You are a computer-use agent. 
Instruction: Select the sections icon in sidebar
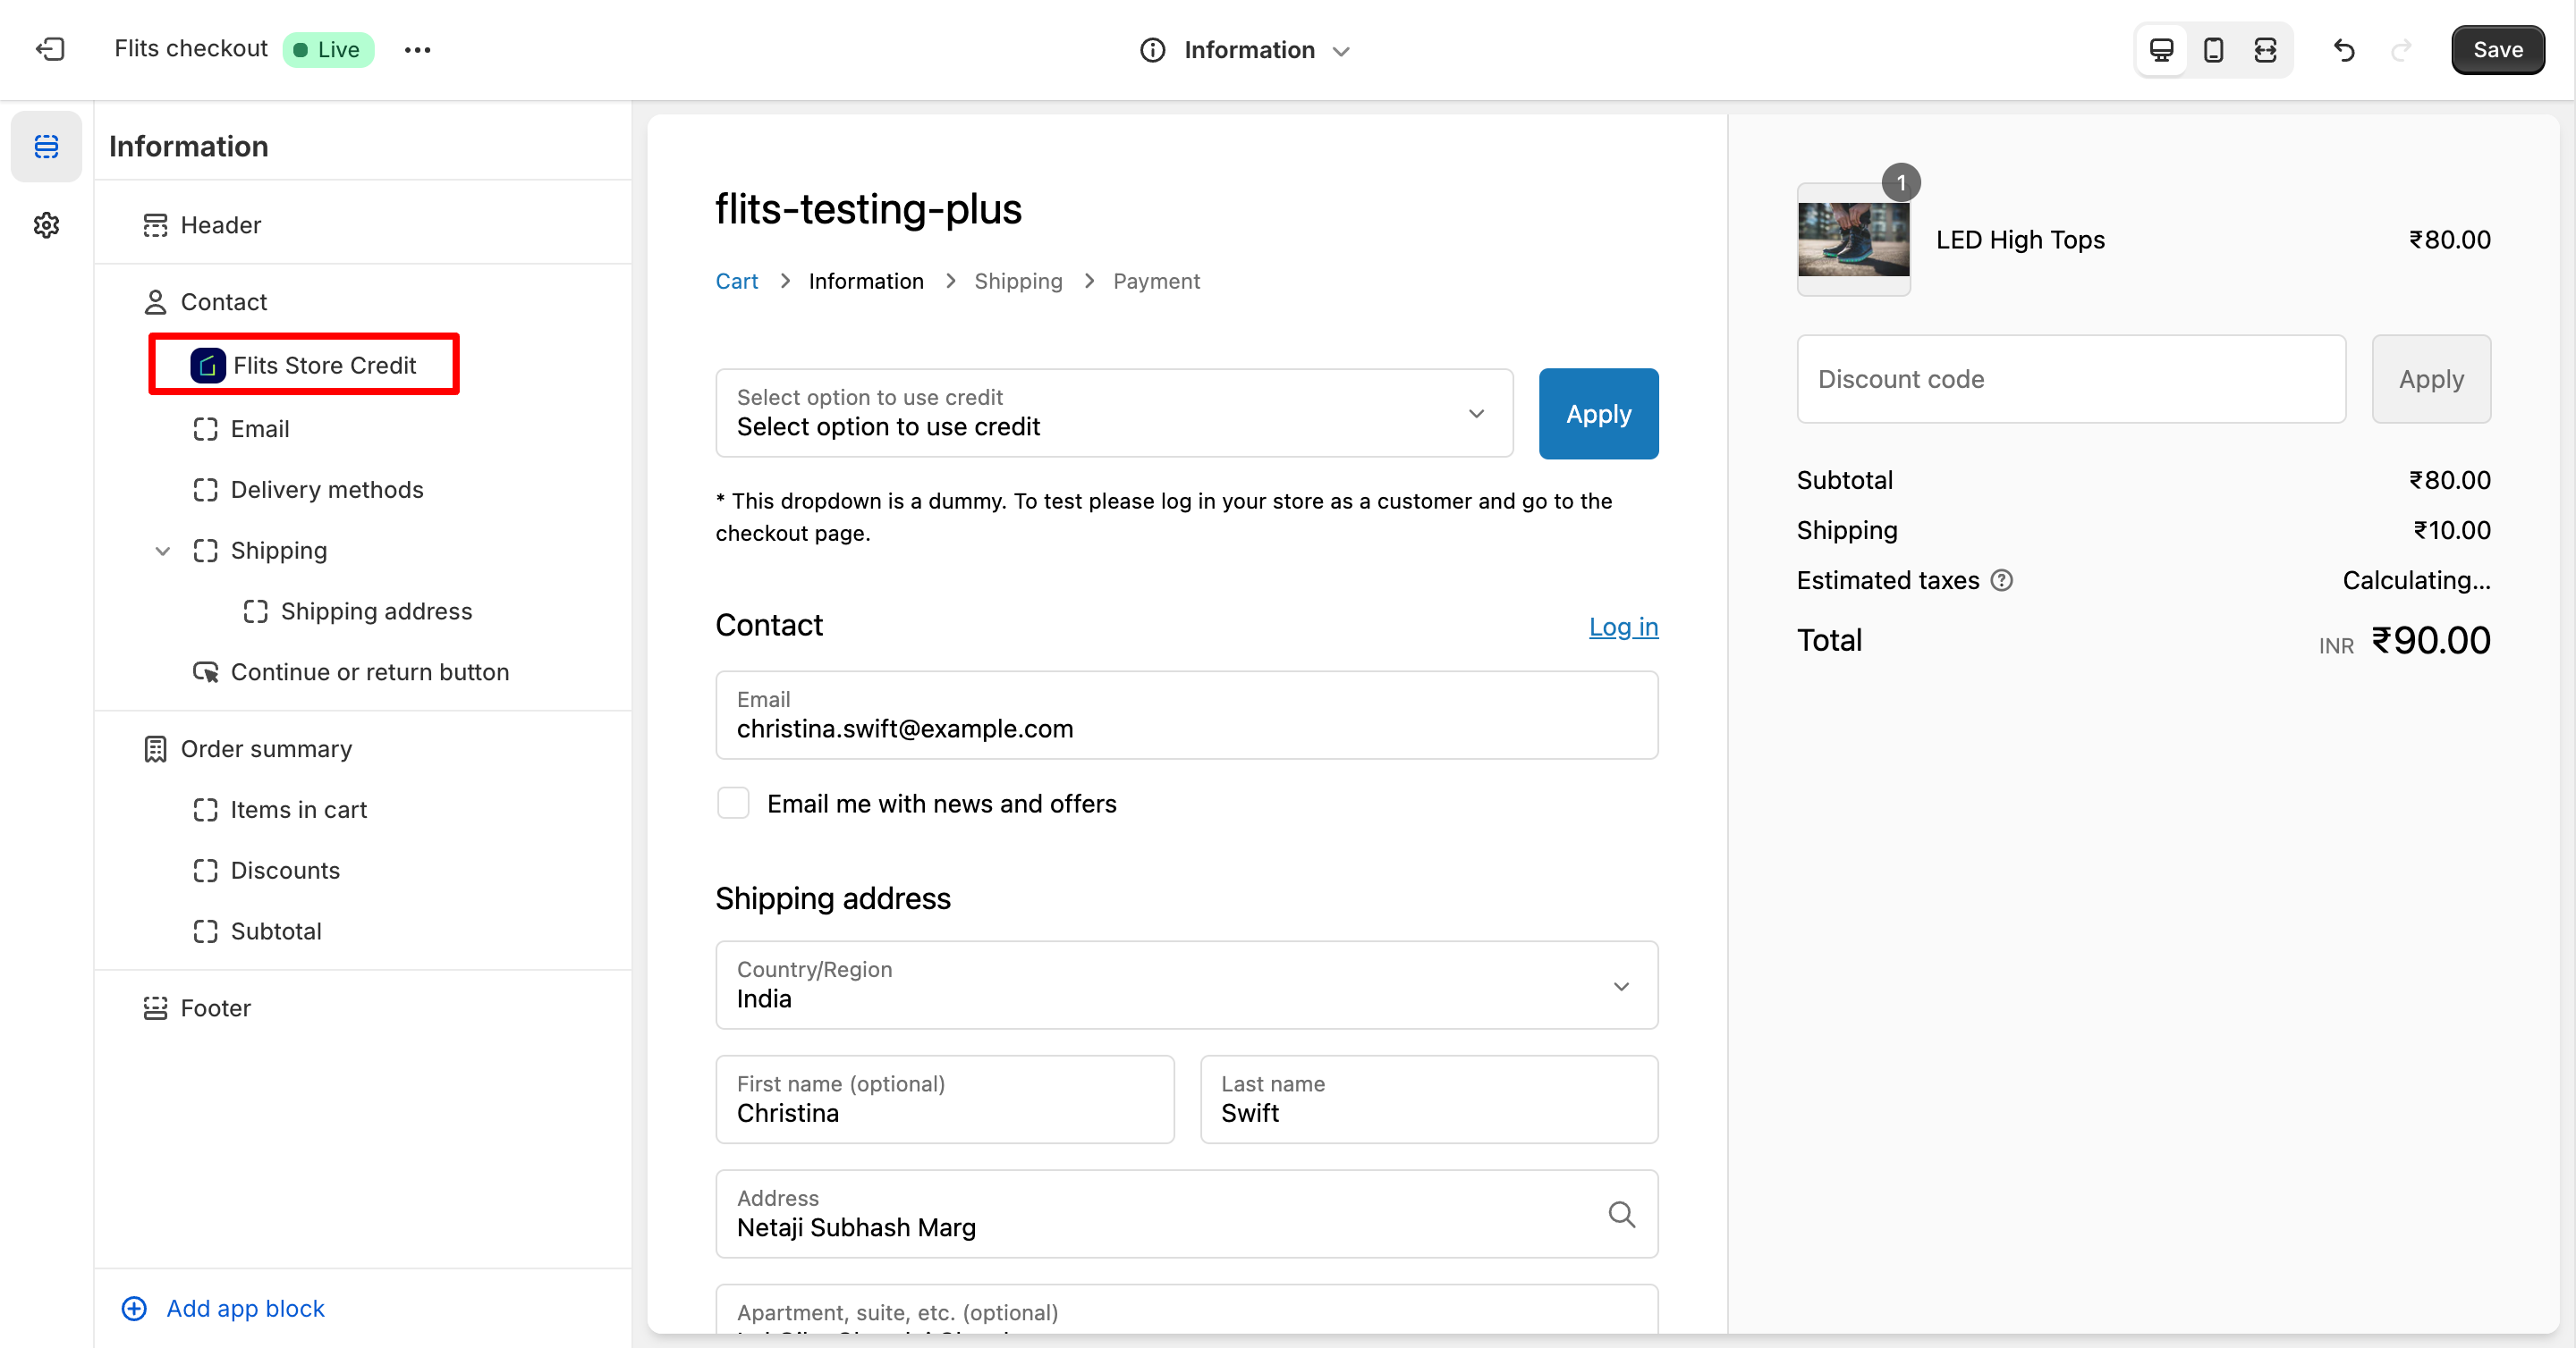(x=46, y=147)
